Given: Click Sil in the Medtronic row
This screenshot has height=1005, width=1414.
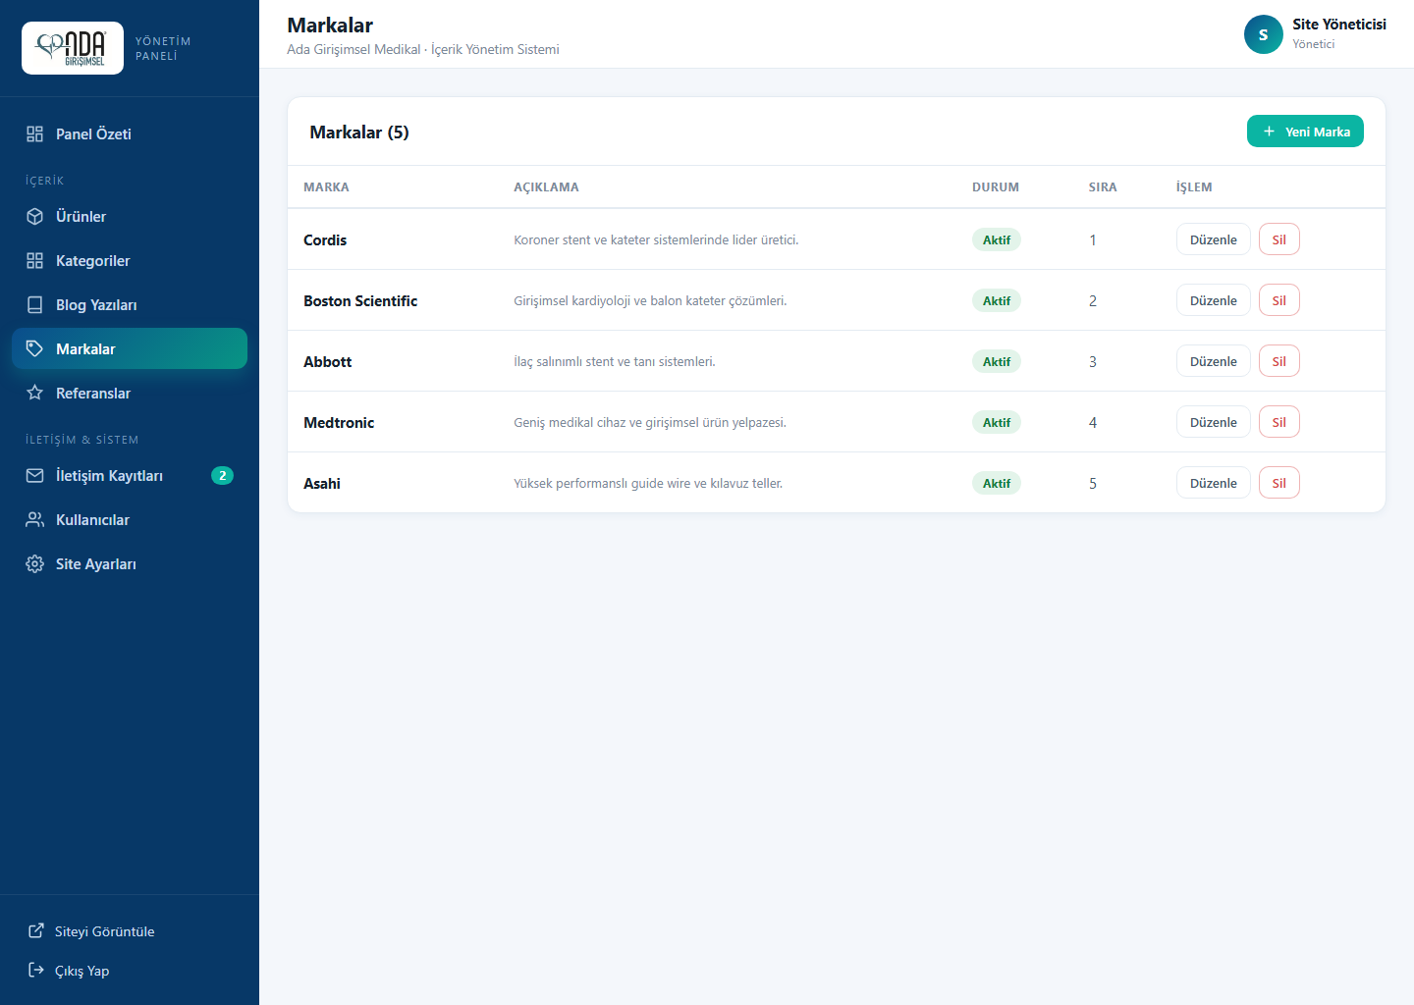Looking at the screenshot, I should pos(1279,422).
